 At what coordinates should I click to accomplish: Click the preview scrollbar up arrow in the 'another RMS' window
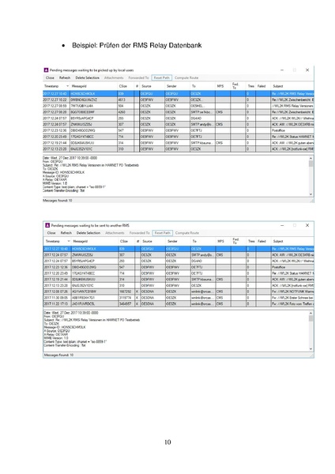pyautogui.click(x=311, y=313)
